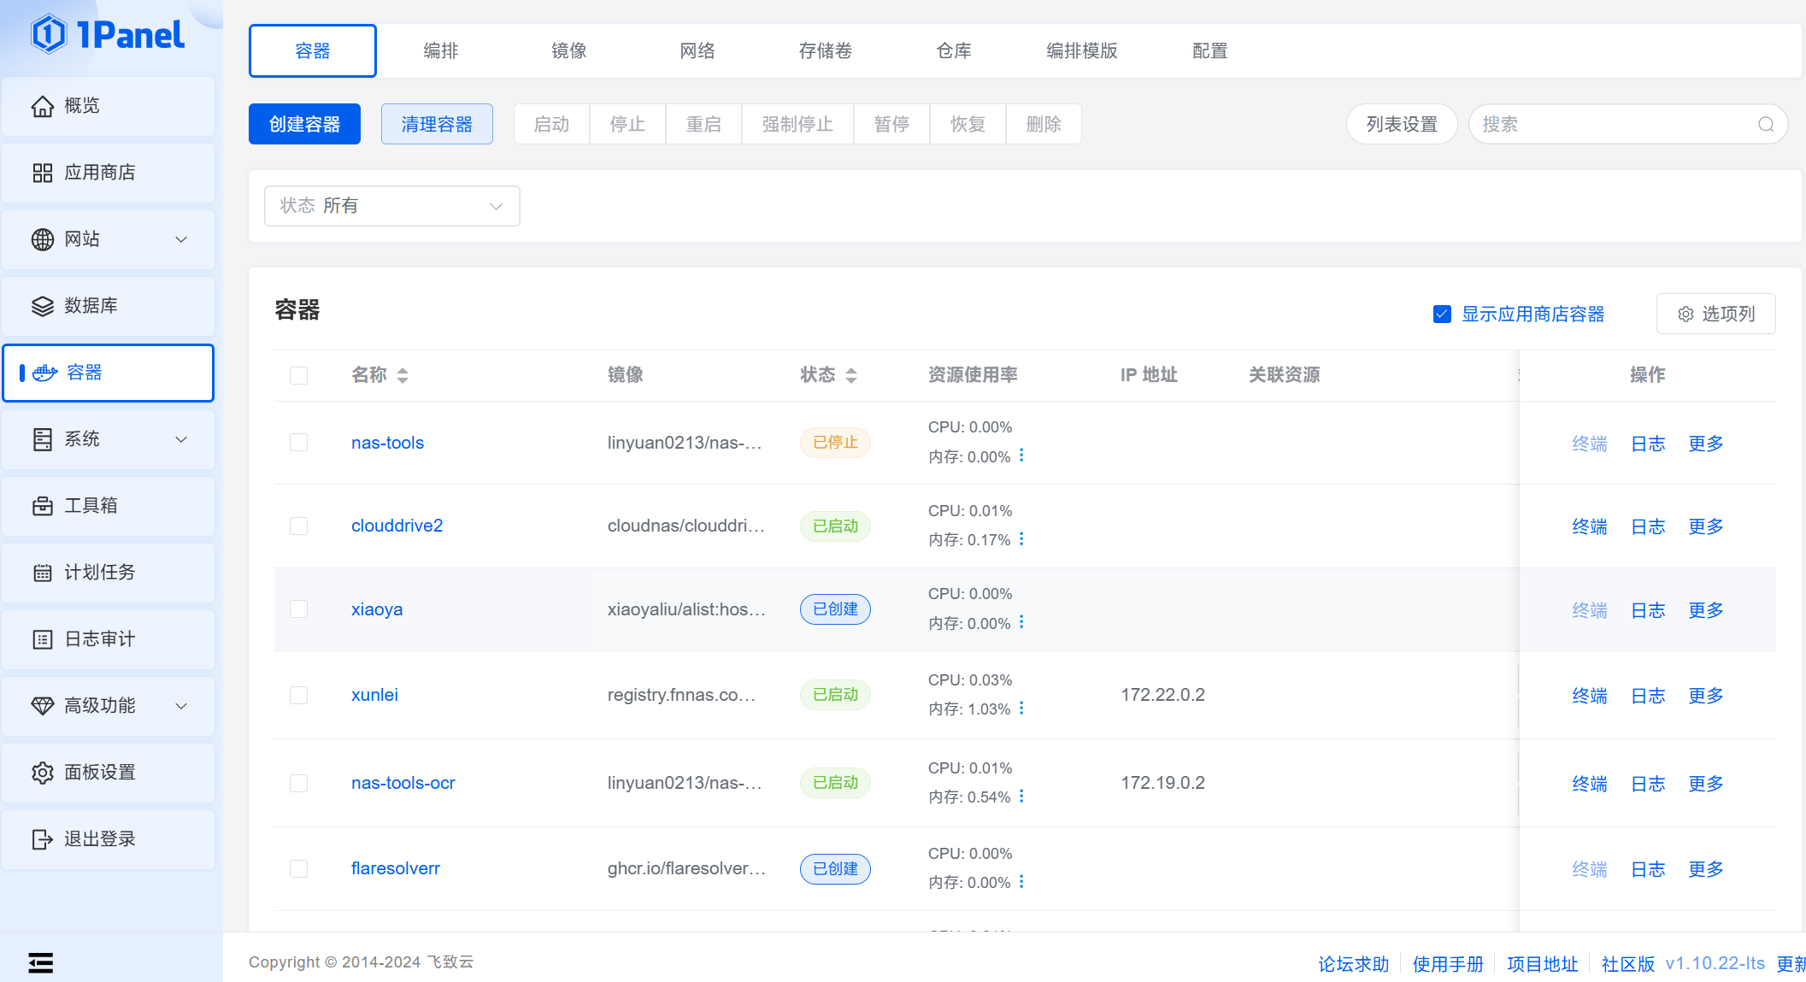Image resolution: width=1806 pixels, height=982 pixels.
Task: Open 计划任务 calendar icon
Action: (x=43, y=573)
